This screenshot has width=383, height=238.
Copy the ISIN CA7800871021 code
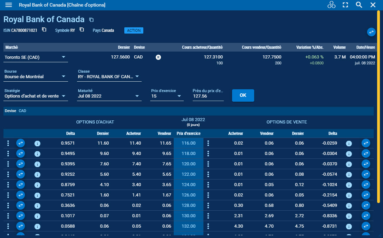pyautogui.click(x=44, y=30)
